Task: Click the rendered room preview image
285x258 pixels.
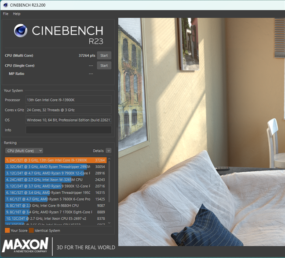Action: pos(201,132)
